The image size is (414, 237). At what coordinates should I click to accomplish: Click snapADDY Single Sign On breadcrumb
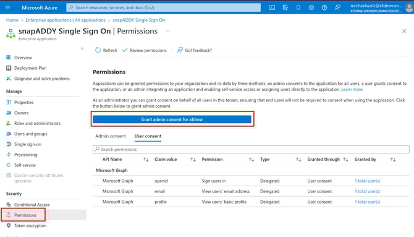139,20
